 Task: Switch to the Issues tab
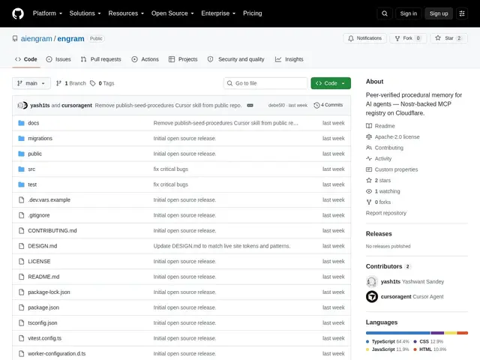(x=58, y=59)
